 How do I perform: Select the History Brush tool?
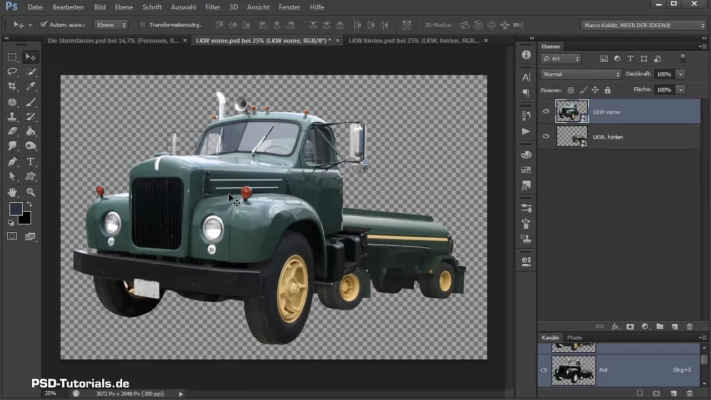(31, 117)
